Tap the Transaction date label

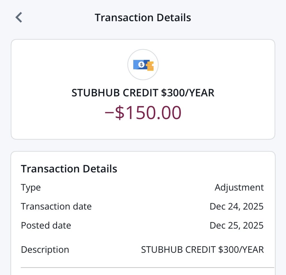56,206
